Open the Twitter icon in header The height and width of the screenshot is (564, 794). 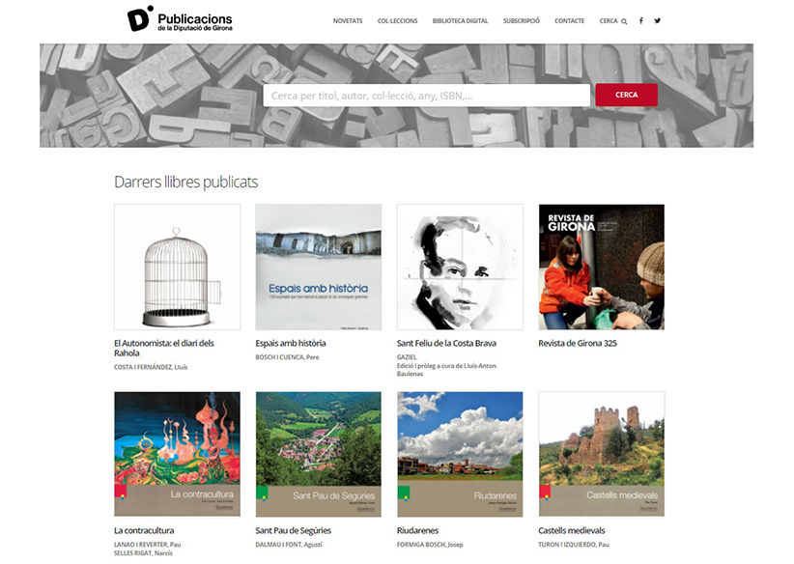click(x=657, y=20)
